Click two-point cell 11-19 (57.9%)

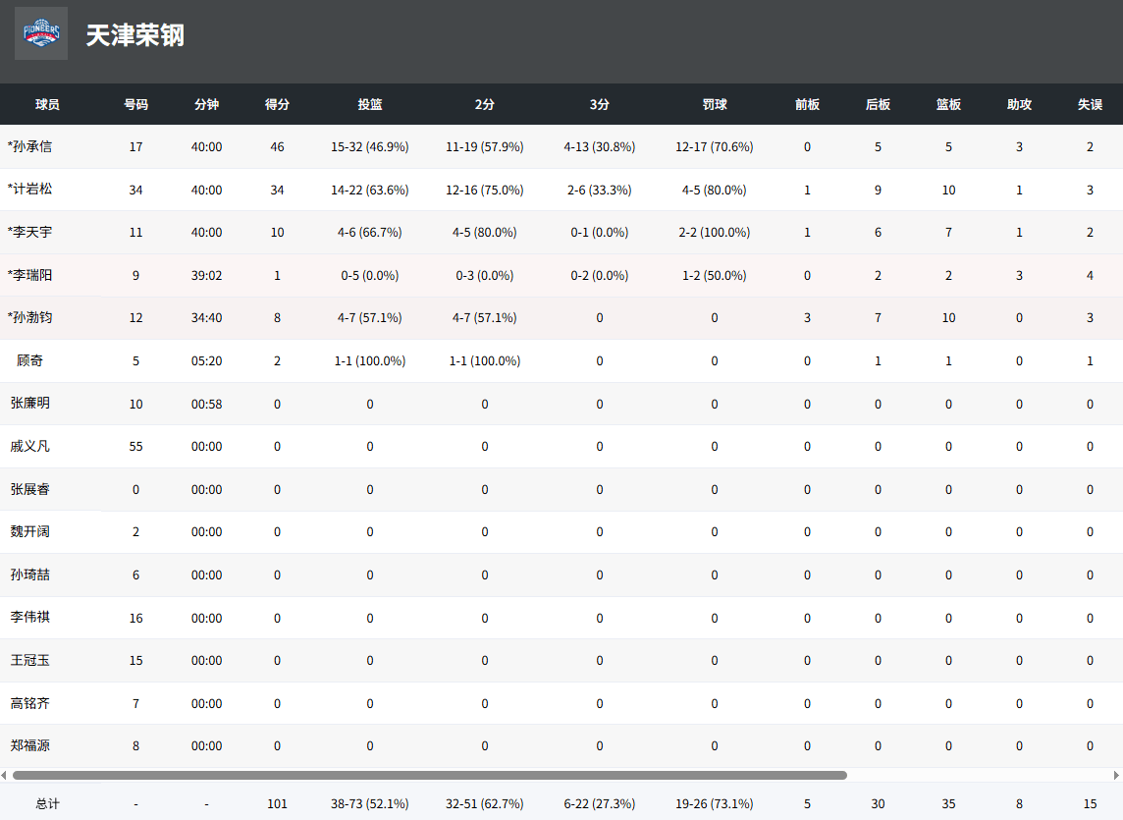pos(485,147)
